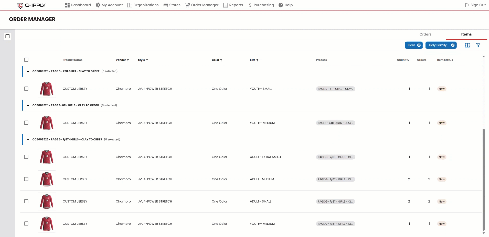
Task: Check the select-all header checkbox
Action: (26, 60)
